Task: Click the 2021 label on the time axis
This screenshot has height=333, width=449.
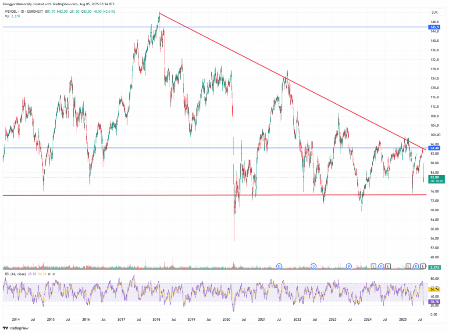Action: (262, 319)
